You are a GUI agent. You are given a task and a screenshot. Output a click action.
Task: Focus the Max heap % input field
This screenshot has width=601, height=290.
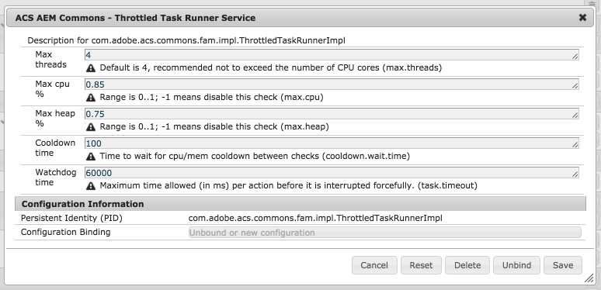(x=332, y=114)
